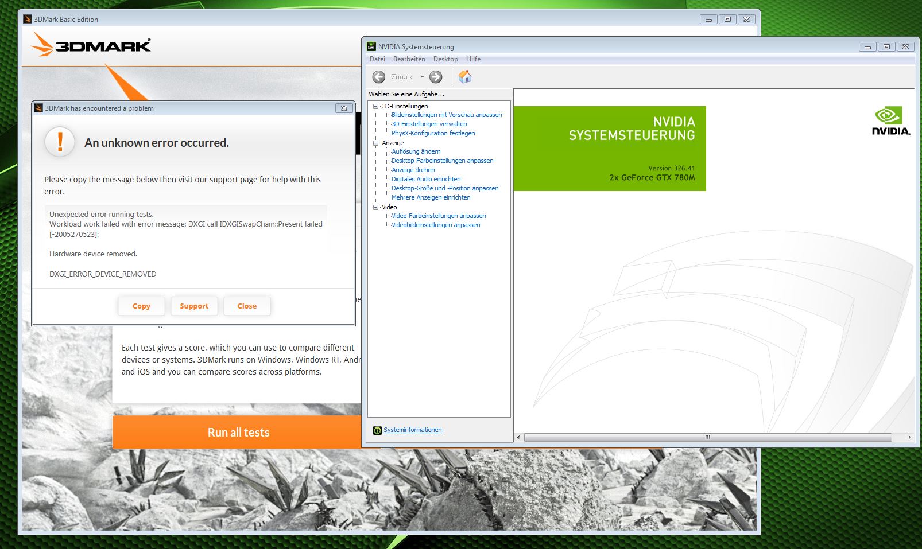Open the Home icon in NVIDIA toolbar
Image resolution: width=922 pixels, height=549 pixels.
pos(465,76)
